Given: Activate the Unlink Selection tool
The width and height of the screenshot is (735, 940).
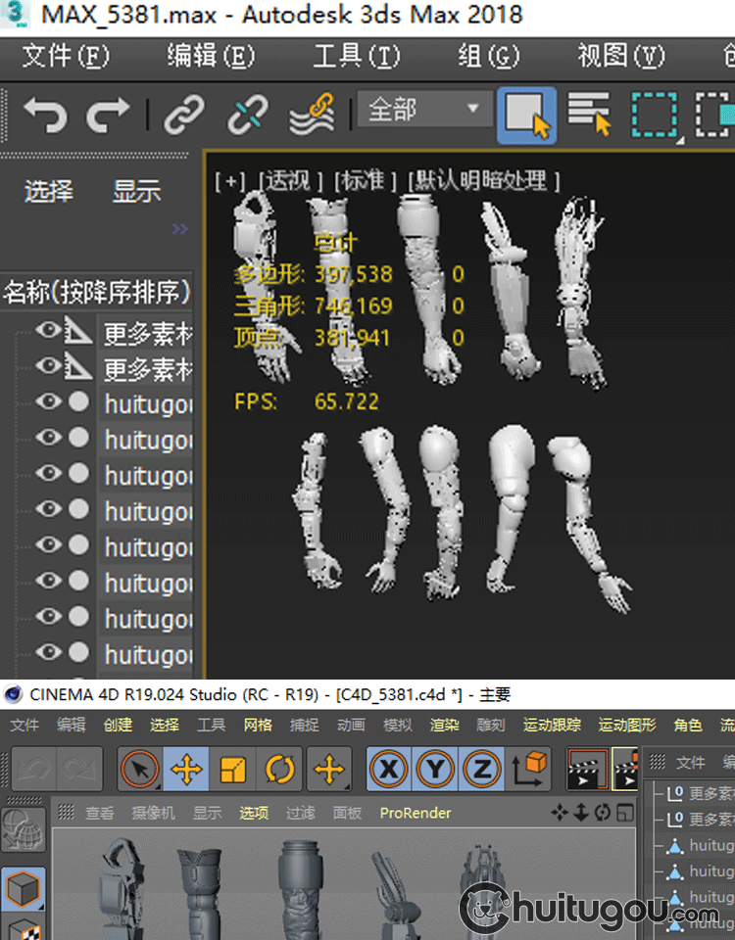Looking at the screenshot, I should coord(247,114).
